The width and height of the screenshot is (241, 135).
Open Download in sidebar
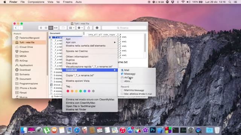25,70
